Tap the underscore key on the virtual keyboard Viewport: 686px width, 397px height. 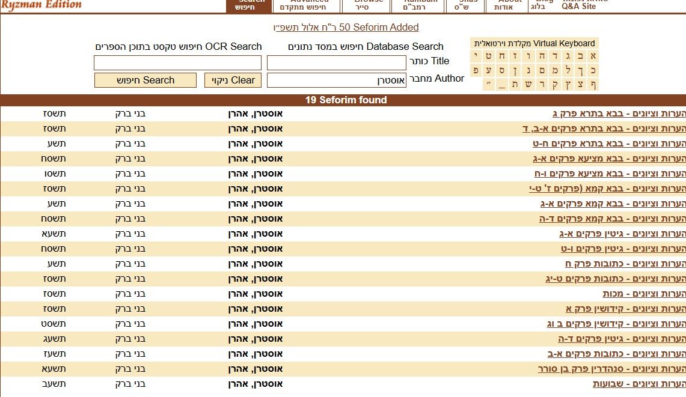point(502,84)
